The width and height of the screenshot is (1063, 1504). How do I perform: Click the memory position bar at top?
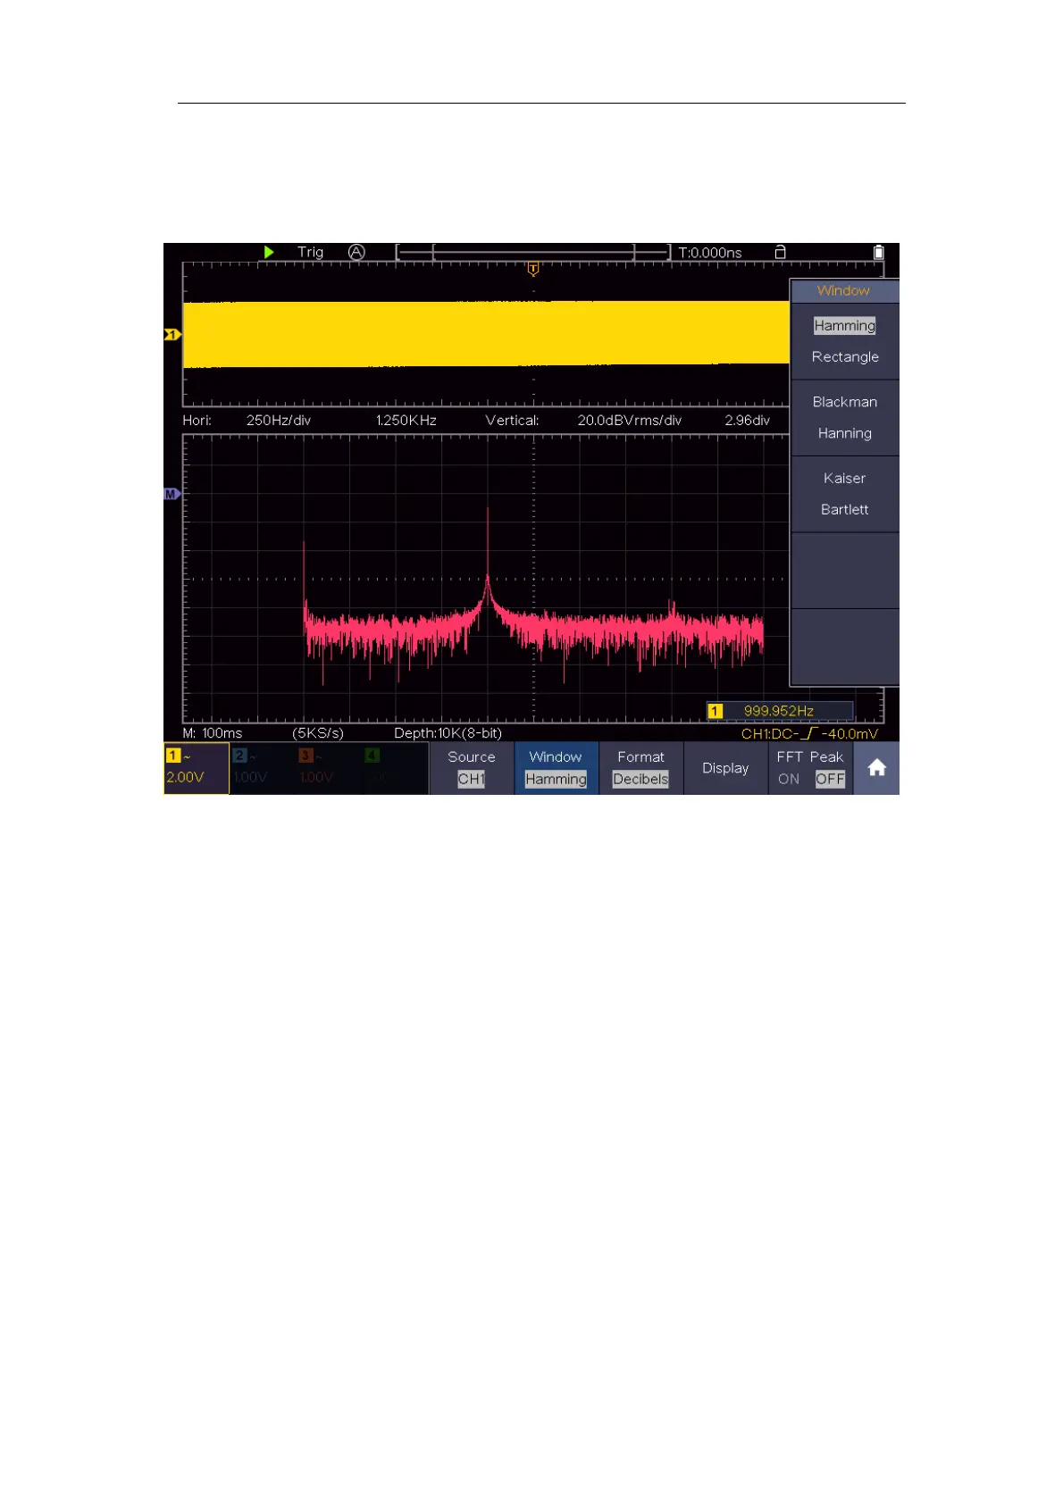point(533,253)
